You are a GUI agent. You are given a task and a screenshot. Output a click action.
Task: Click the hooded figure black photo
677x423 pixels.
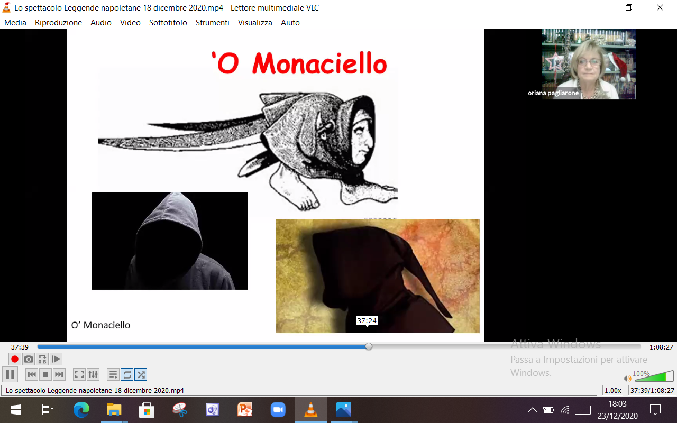[x=169, y=241]
